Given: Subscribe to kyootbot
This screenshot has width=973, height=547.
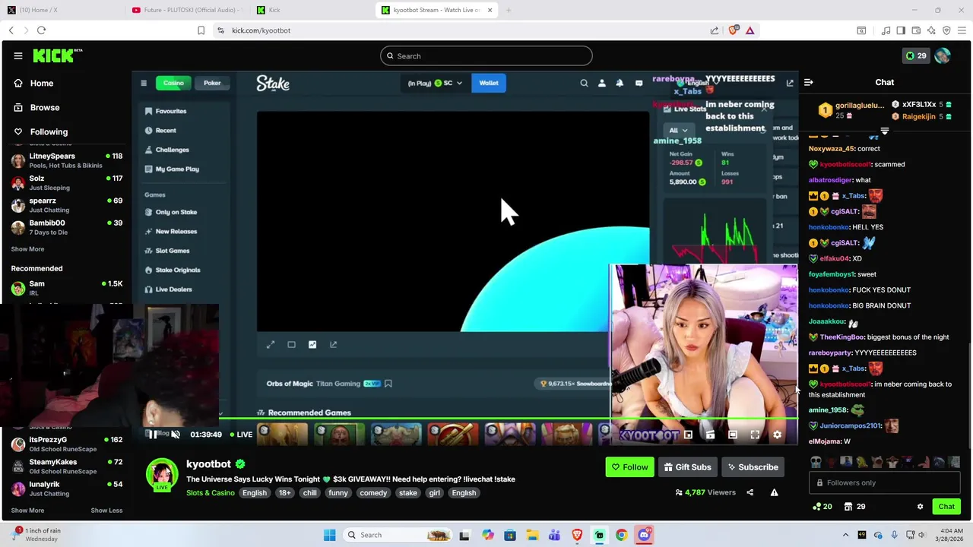Looking at the screenshot, I should 753,467.
